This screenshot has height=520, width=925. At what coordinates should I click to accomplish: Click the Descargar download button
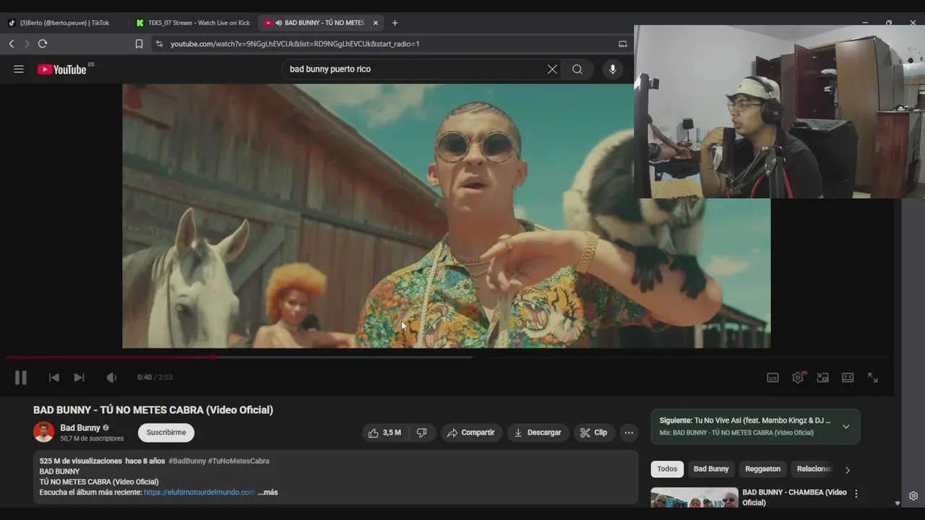tap(538, 433)
